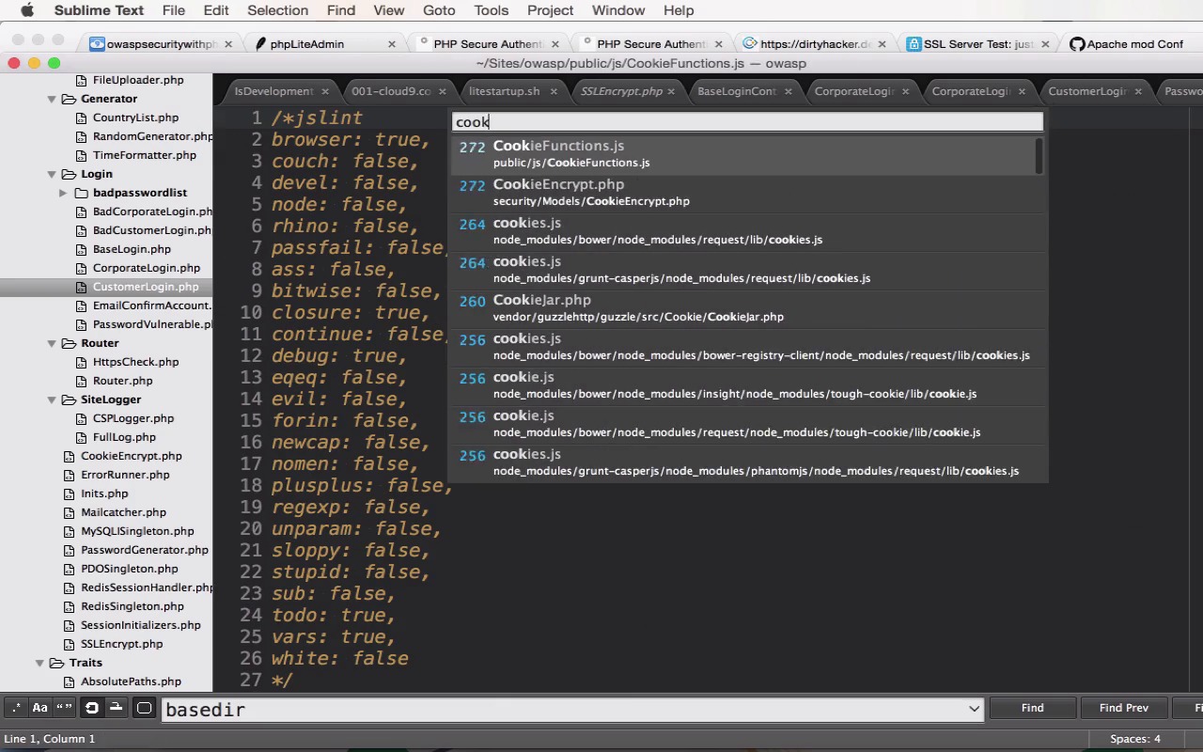1203x752 pixels.
Task: Toggle regular expression search option
Action: 16,708
